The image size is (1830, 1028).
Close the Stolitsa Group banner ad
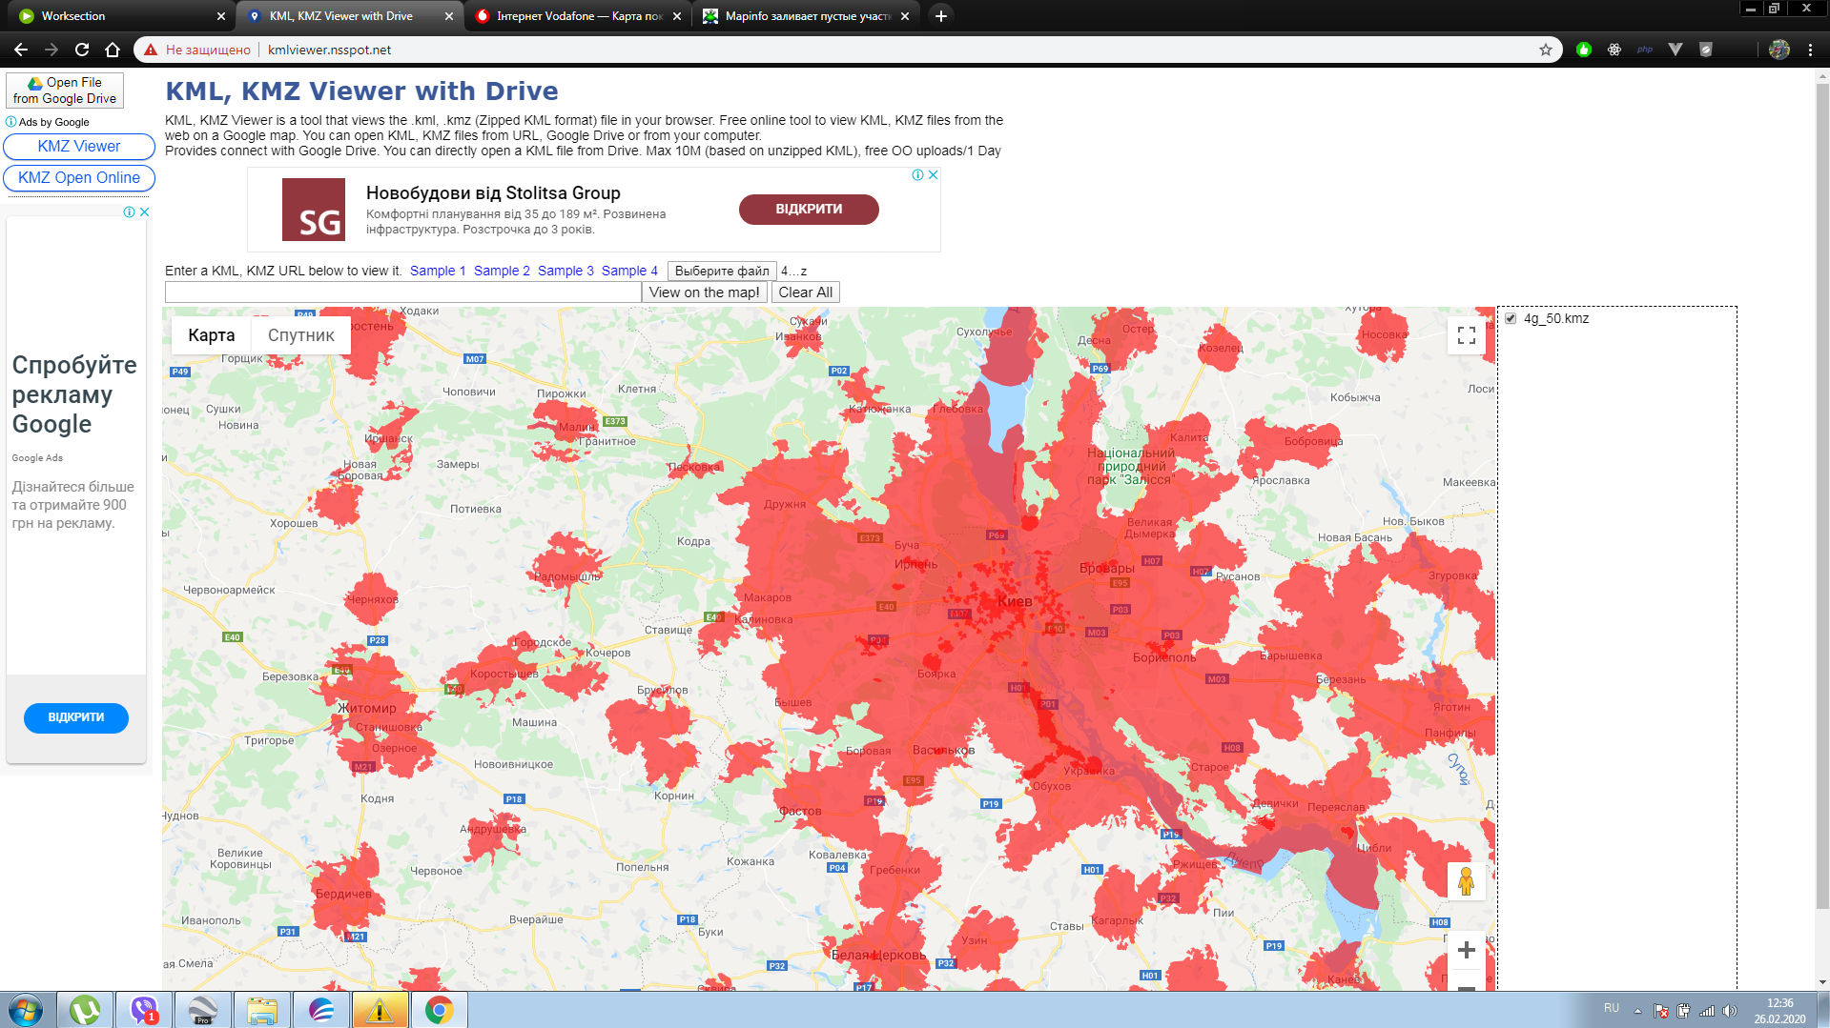[x=934, y=174]
